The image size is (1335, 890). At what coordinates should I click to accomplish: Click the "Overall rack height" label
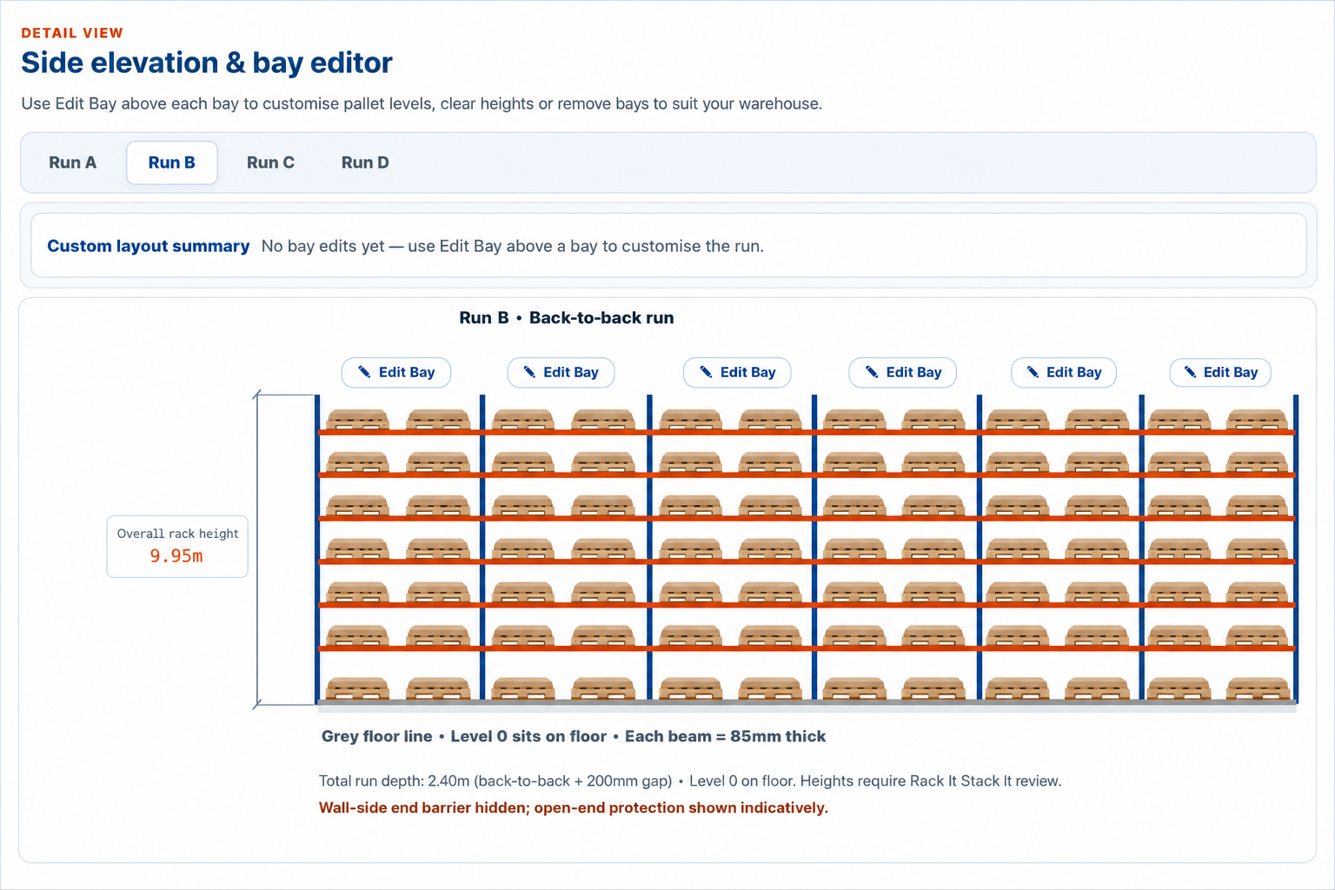tap(177, 534)
